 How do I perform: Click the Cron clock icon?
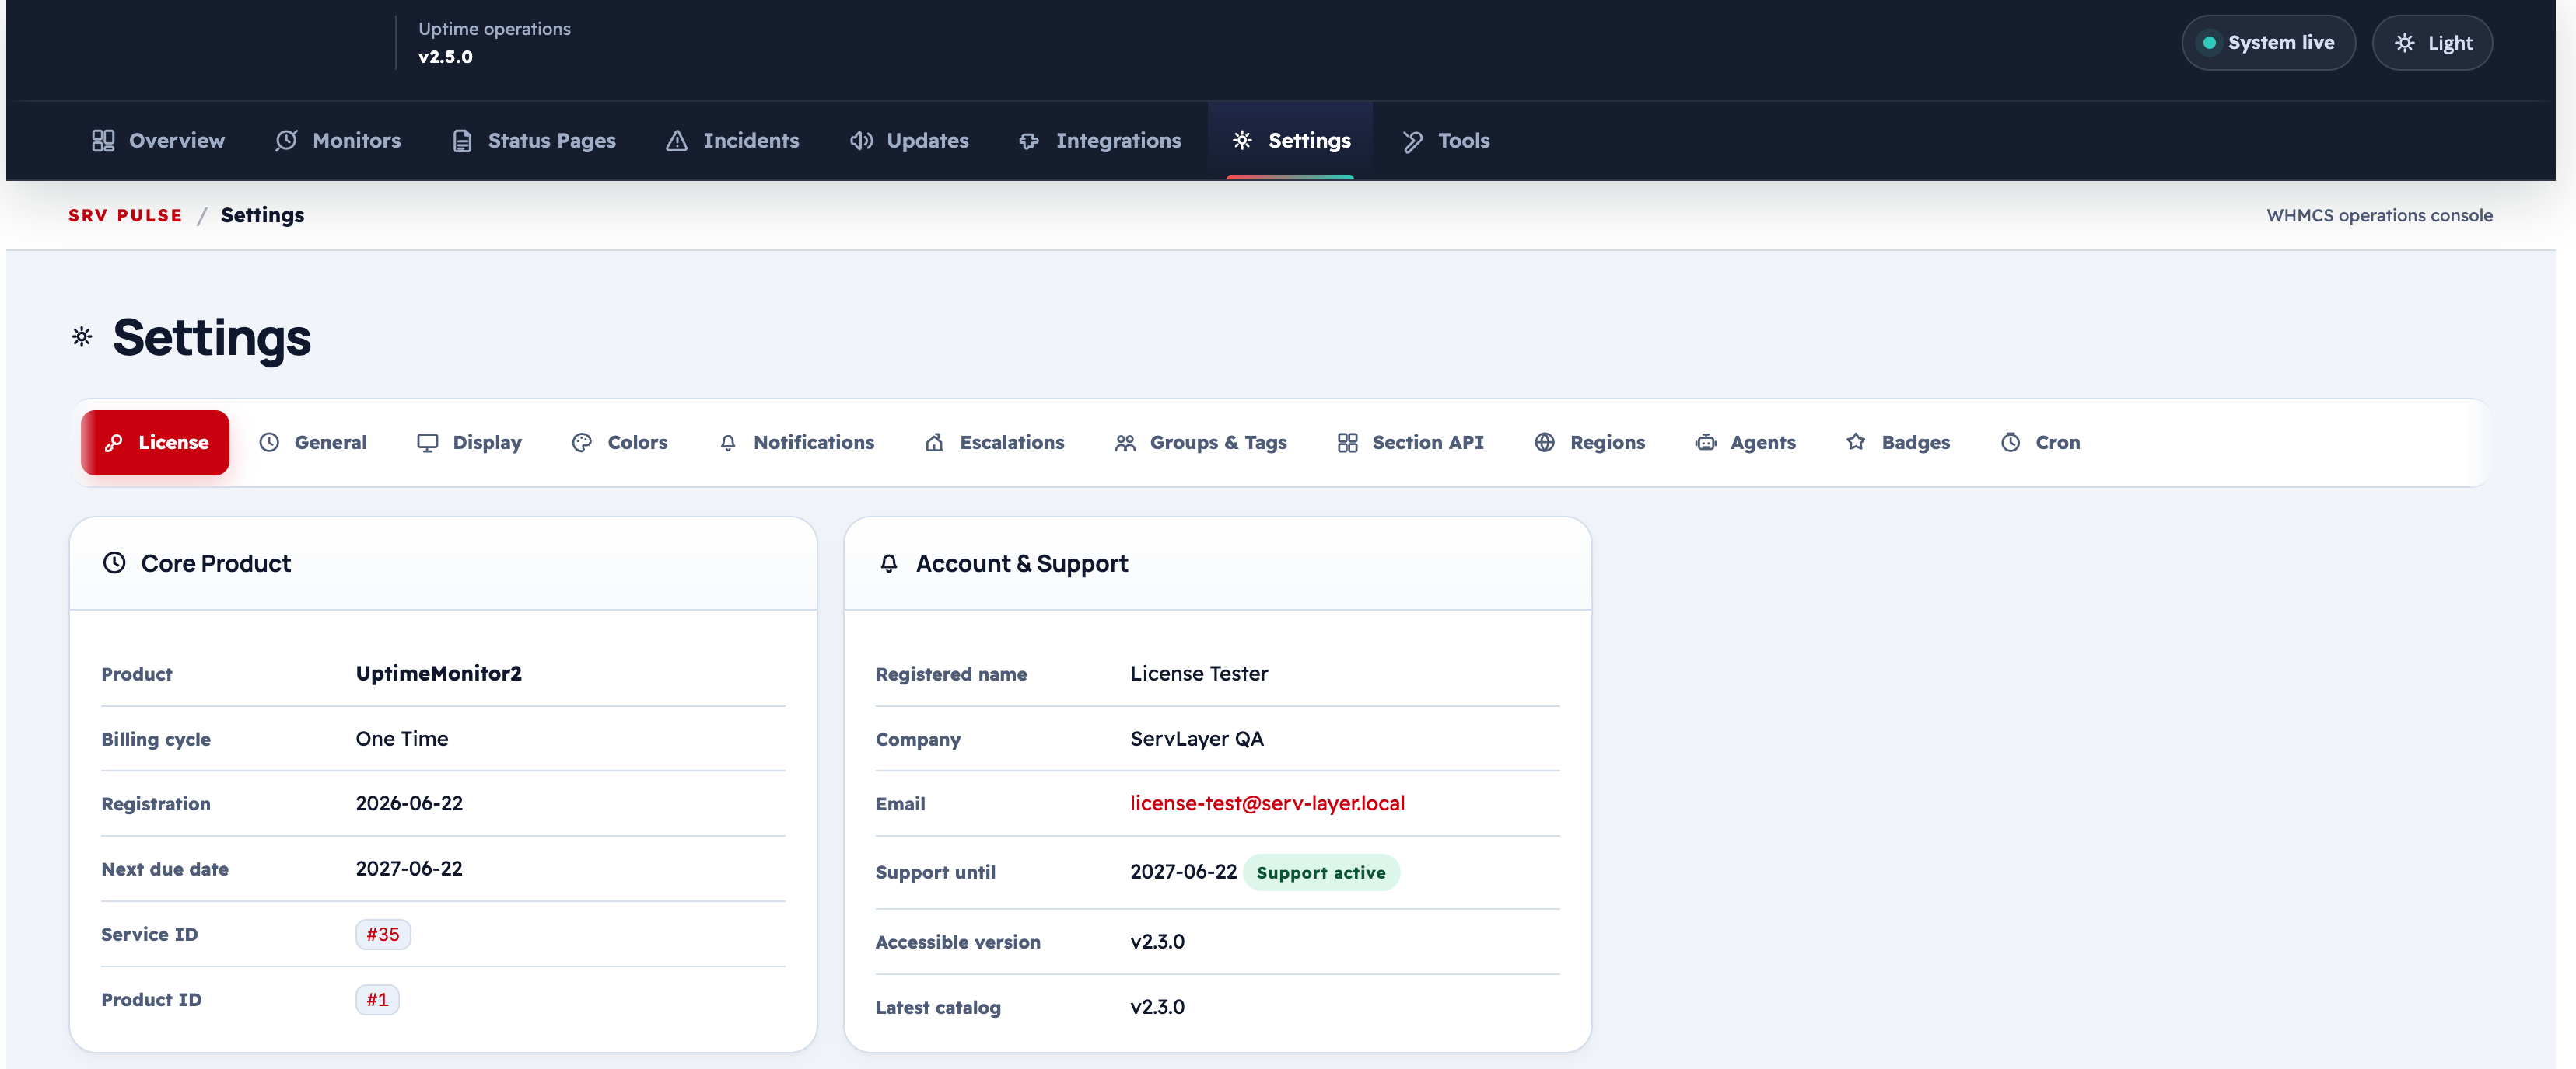tap(2011, 443)
